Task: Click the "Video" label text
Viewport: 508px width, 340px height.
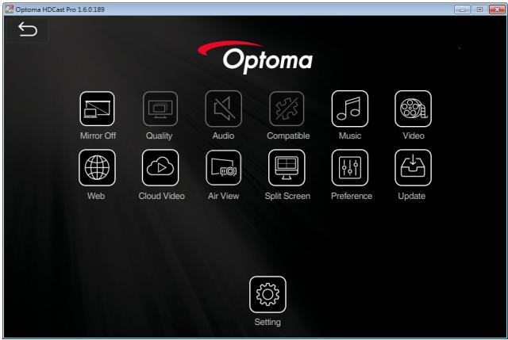Action: point(414,136)
